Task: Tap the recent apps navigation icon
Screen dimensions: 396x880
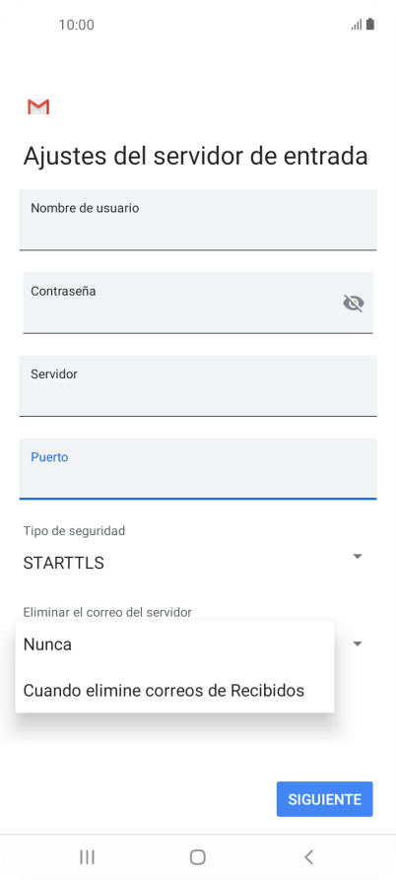Action: pyautogui.click(x=87, y=857)
